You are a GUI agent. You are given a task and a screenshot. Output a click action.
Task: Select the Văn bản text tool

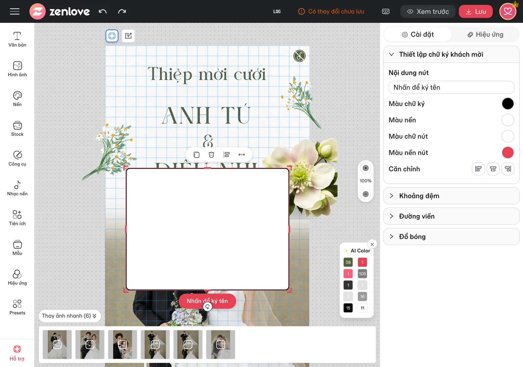17,39
